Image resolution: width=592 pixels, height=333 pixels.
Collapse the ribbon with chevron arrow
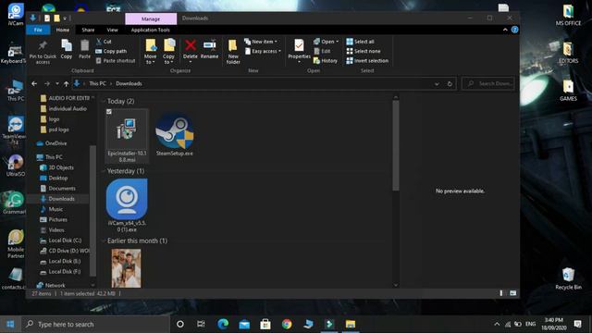(505, 30)
